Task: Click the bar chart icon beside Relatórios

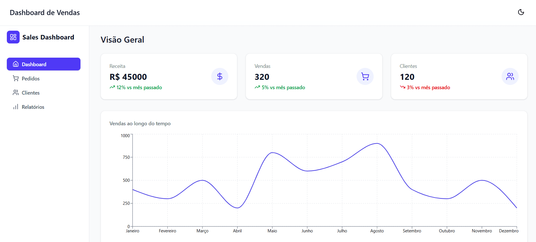Action: point(16,107)
